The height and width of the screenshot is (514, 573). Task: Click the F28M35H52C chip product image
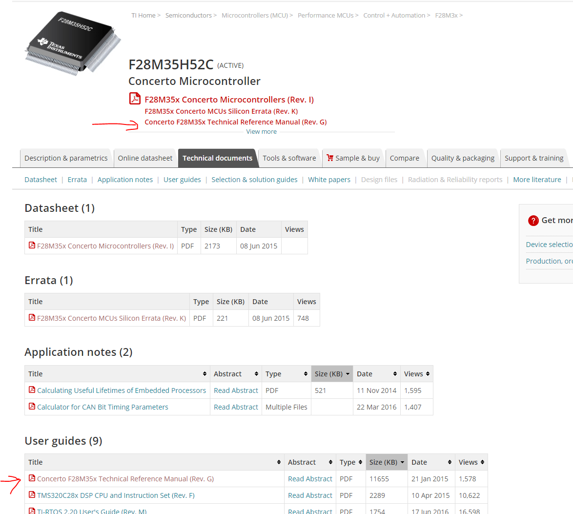click(x=73, y=43)
